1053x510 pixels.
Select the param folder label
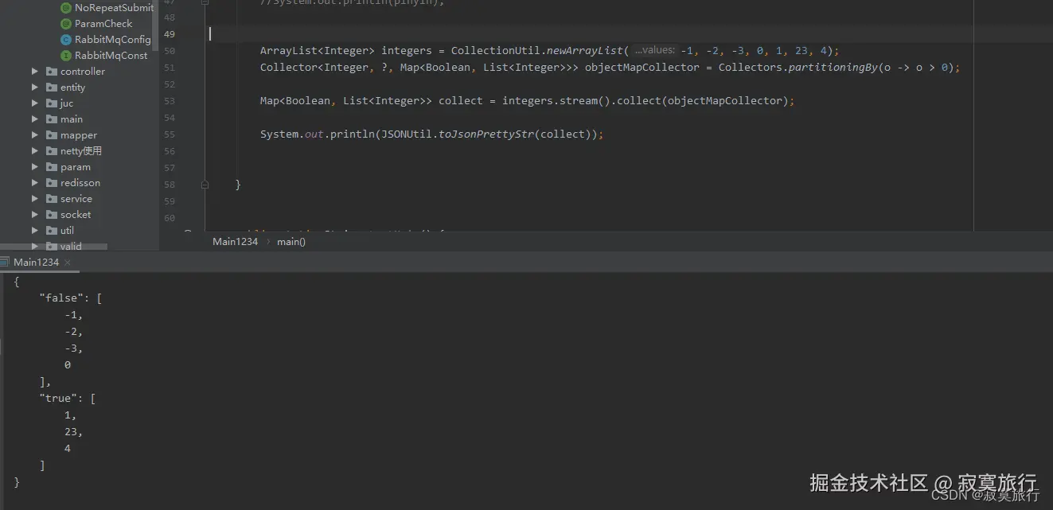click(x=76, y=167)
